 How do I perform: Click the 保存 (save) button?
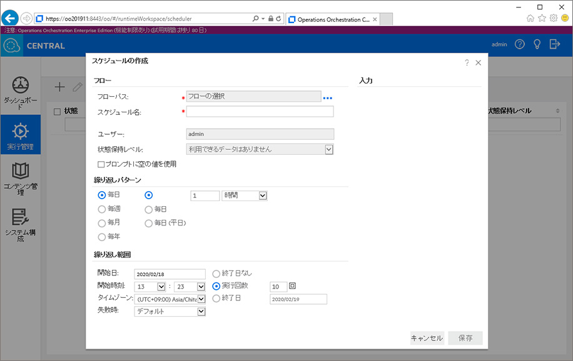(x=465, y=338)
